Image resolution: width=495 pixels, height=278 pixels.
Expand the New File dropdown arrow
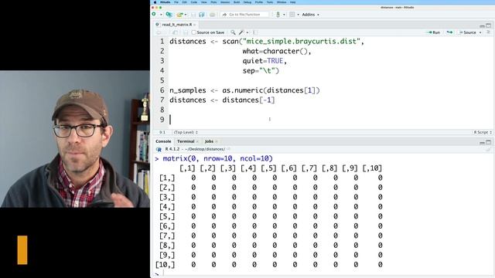(161, 15)
